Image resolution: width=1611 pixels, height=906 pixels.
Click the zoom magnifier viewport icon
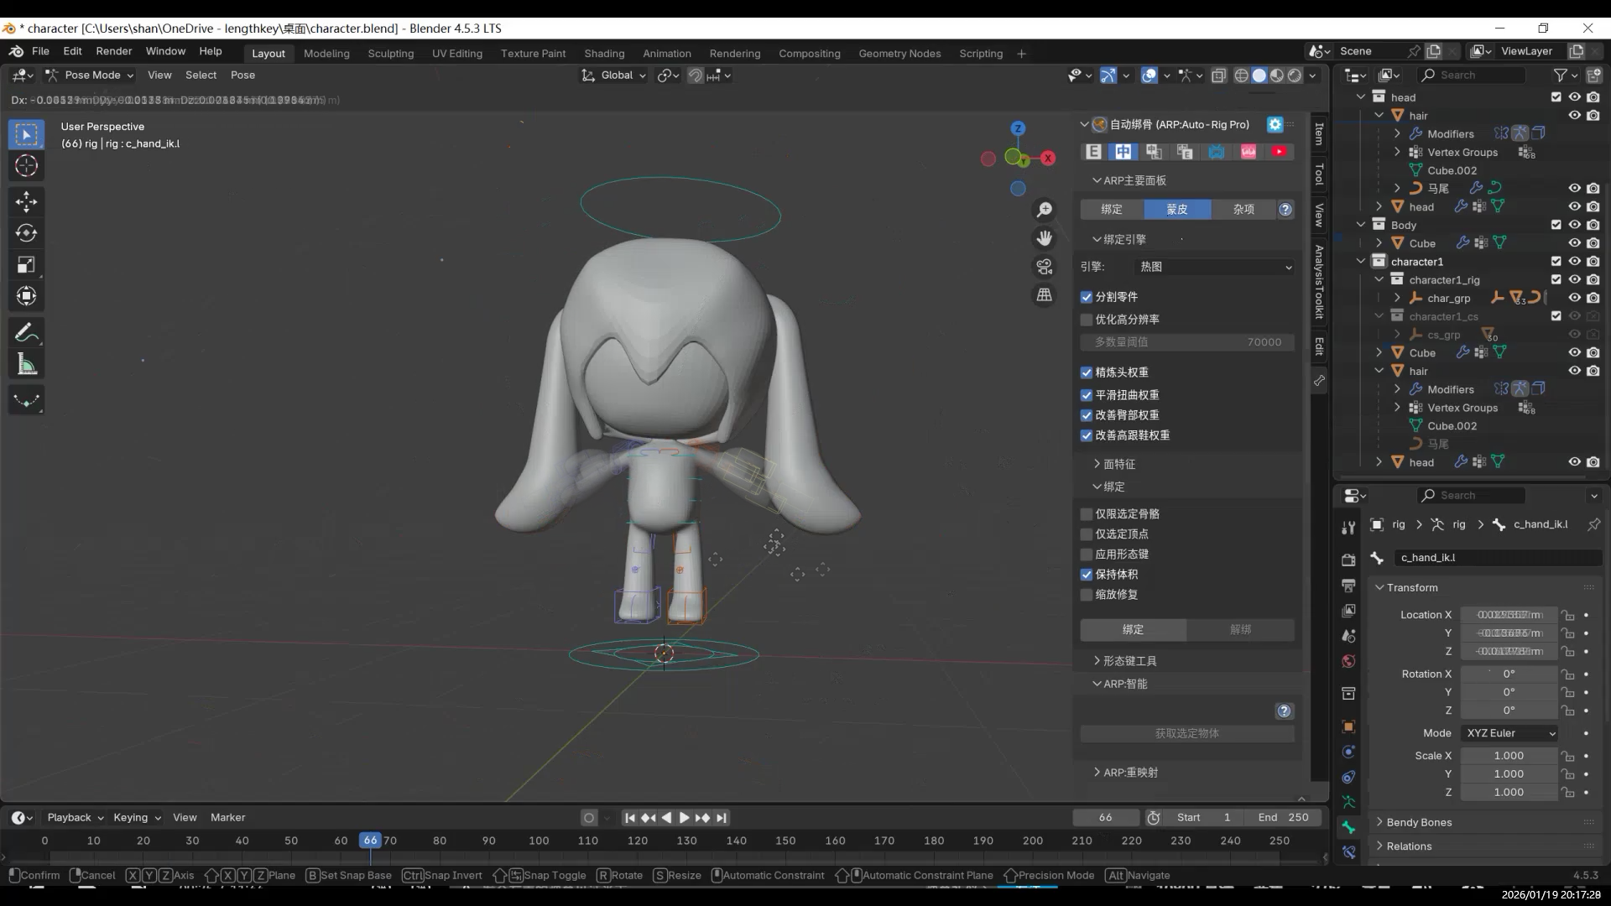click(x=1044, y=210)
